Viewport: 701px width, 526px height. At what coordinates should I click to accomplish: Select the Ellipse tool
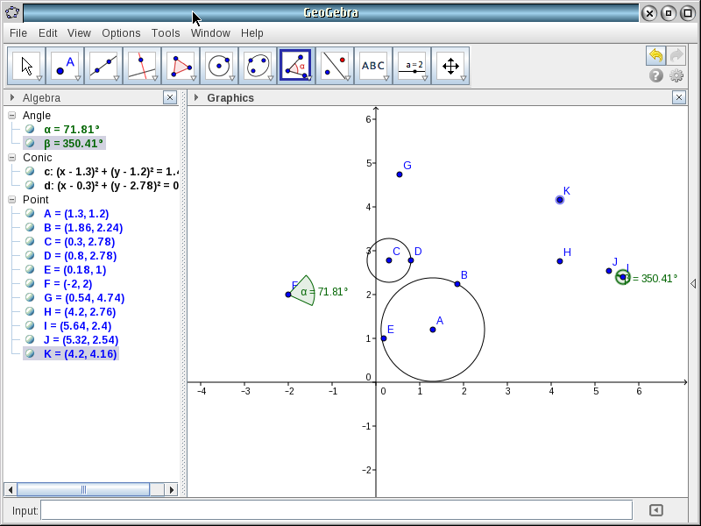[x=257, y=65]
